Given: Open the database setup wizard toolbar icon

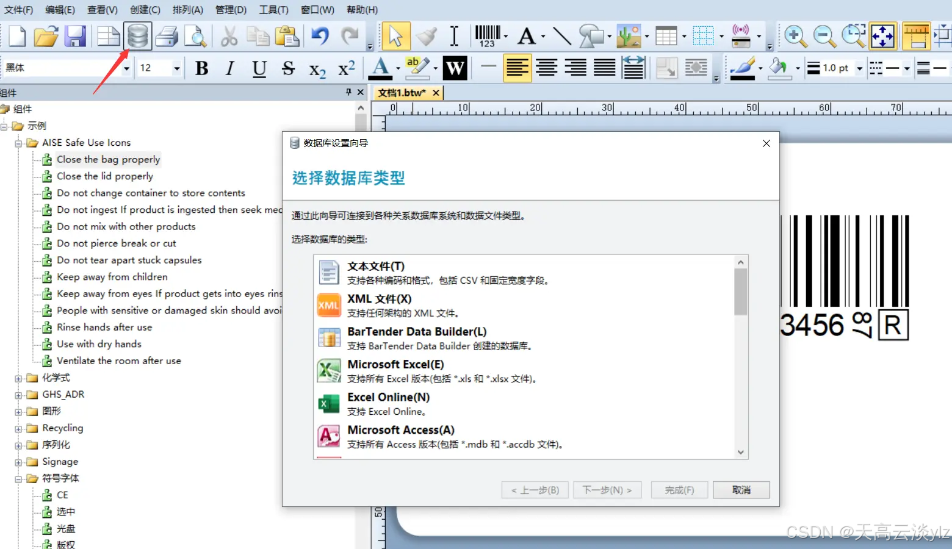Looking at the screenshot, I should [x=137, y=36].
